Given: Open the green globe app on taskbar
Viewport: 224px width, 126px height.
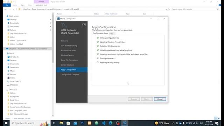Looking at the screenshot, I should [97, 123].
